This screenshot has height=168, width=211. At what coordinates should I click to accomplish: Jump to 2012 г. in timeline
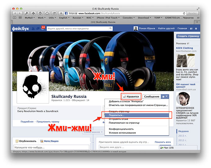click(182, 140)
